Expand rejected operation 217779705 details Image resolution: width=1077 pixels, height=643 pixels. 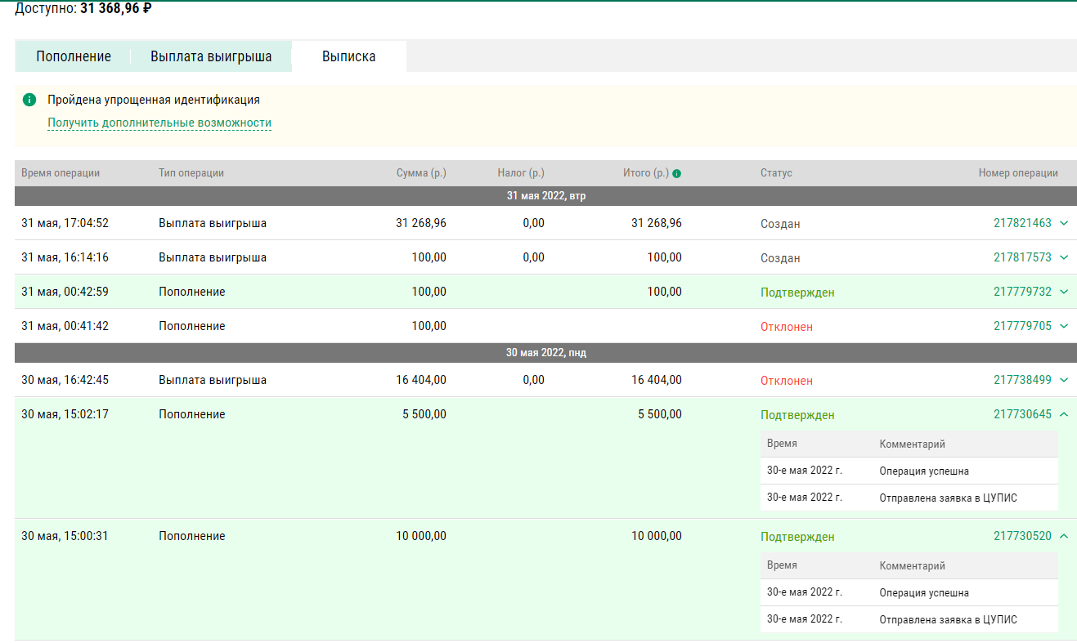[x=1064, y=326]
